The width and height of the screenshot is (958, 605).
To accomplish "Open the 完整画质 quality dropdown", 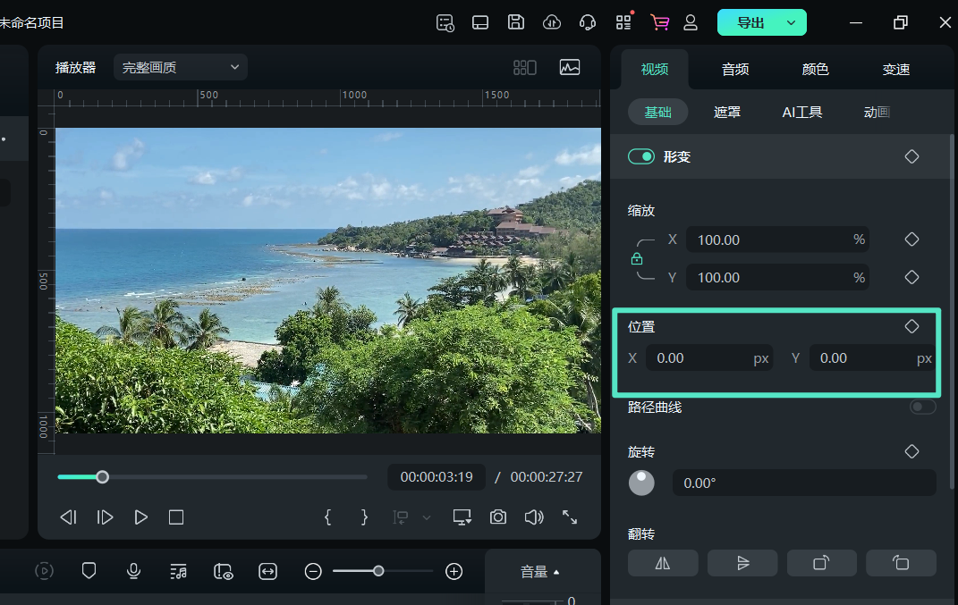I will [x=181, y=67].
